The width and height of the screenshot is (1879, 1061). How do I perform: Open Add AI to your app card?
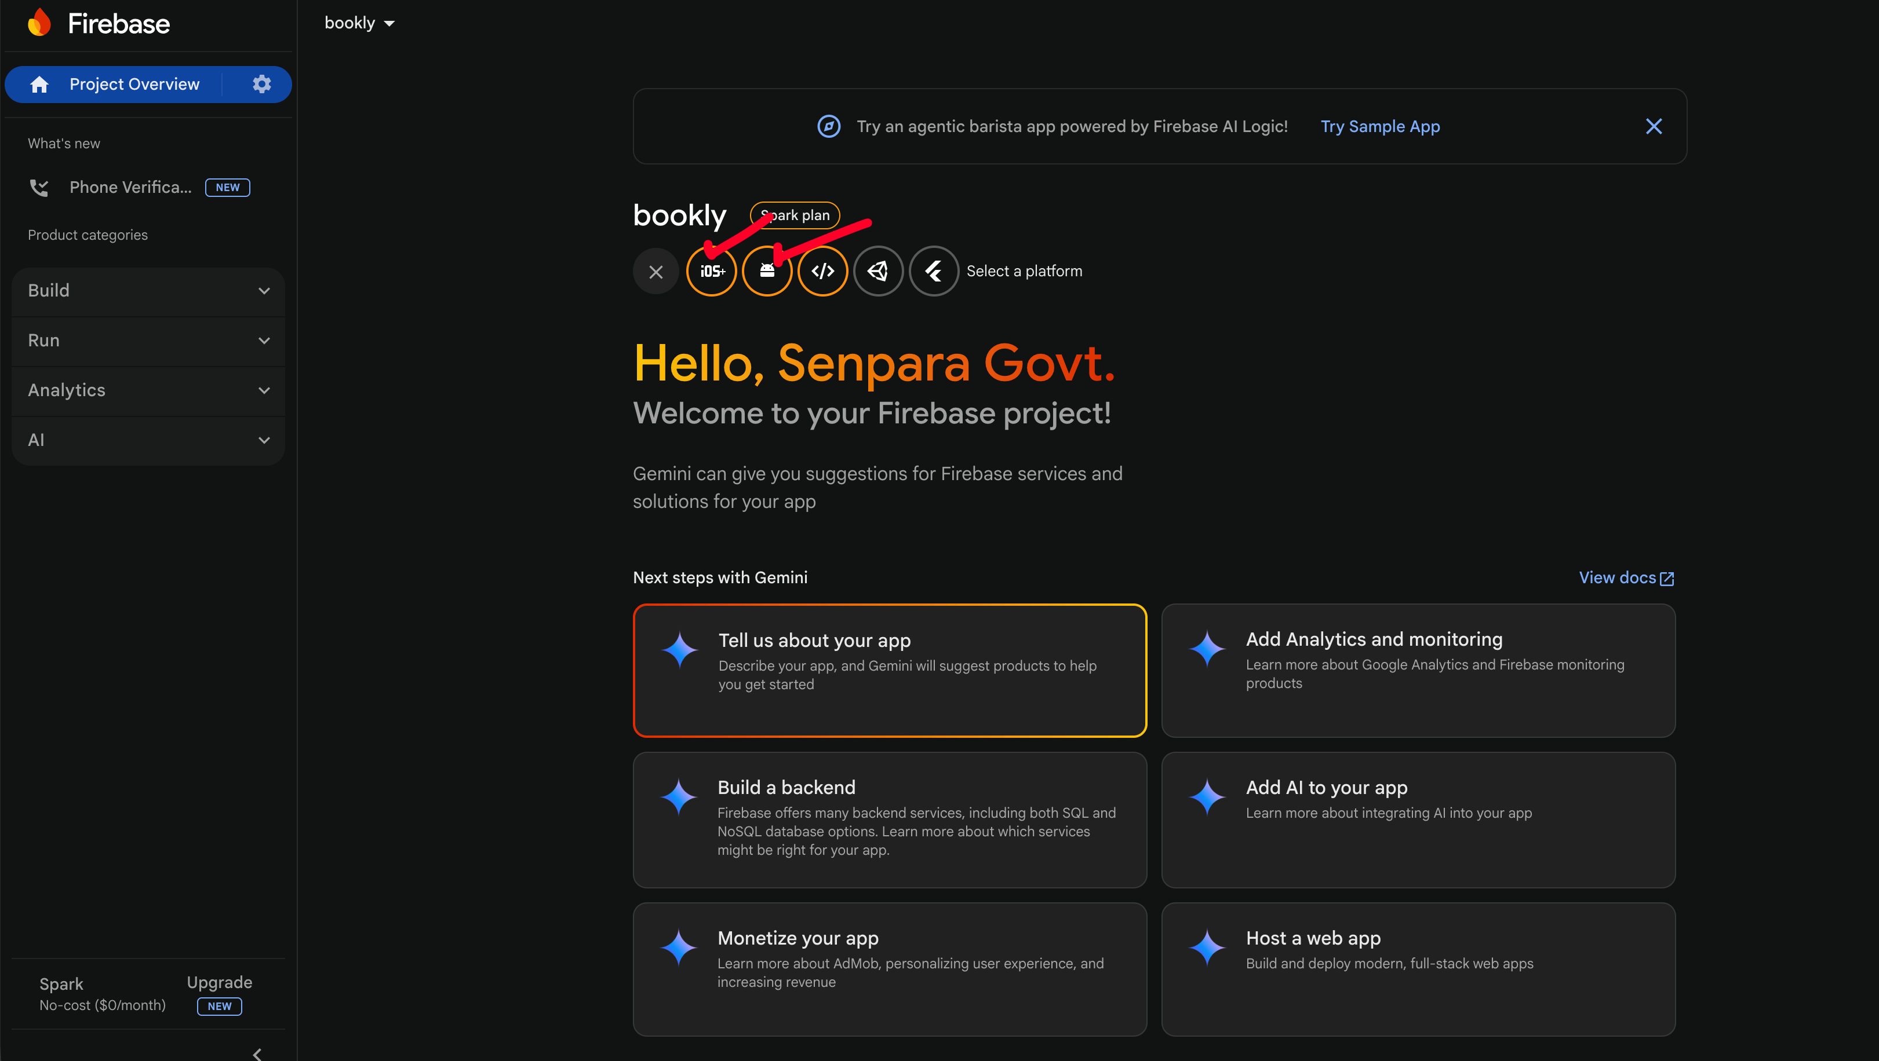click(1418, 820)
